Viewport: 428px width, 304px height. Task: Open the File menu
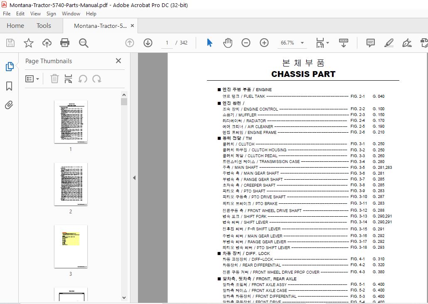coord(7,14)
